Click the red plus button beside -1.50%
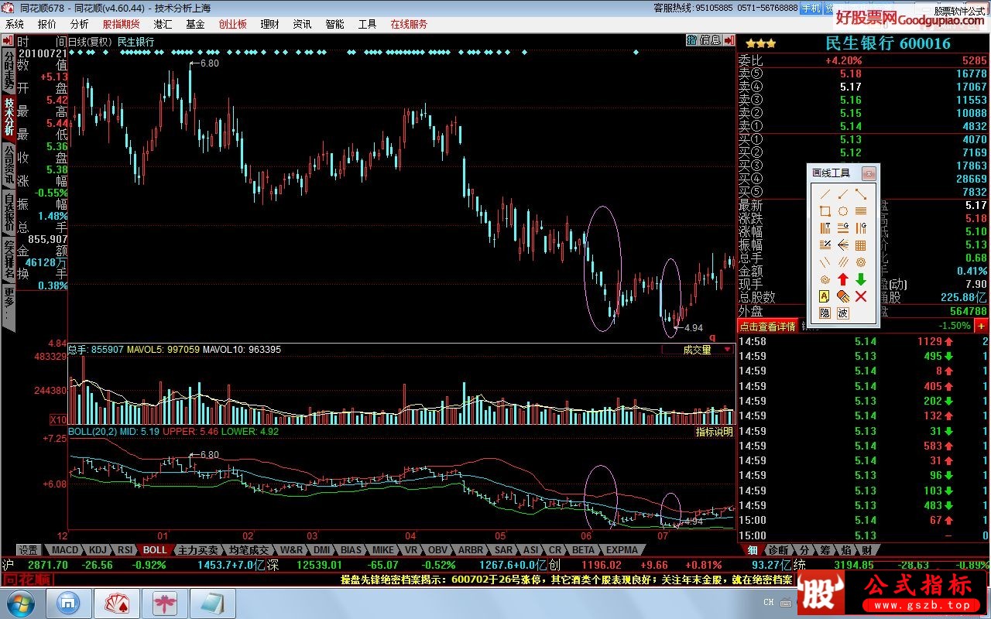 click(981, 326)
